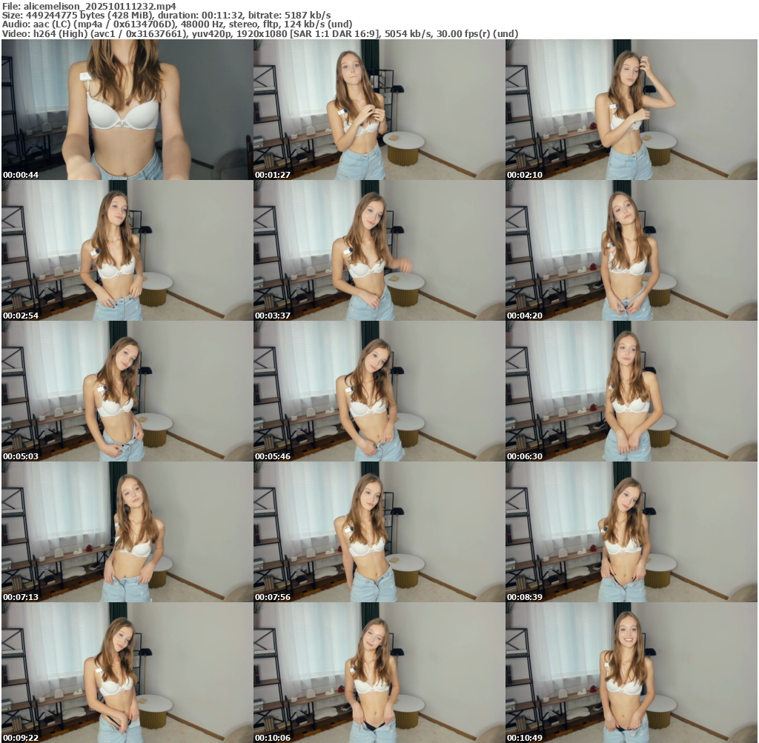Select the frame at 00:04:20

(632, 250)
